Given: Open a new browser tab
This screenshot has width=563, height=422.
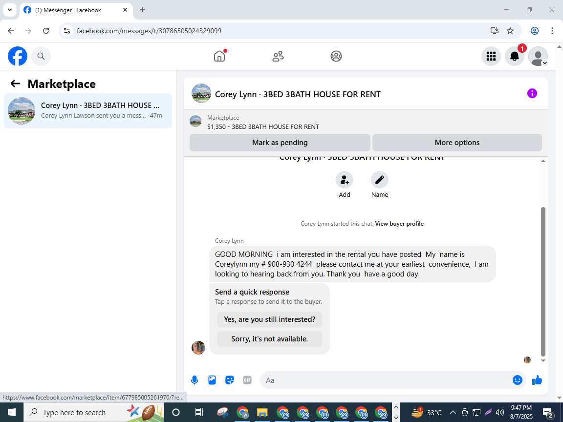Looking at the screenshot, I should tap(143, 10).
